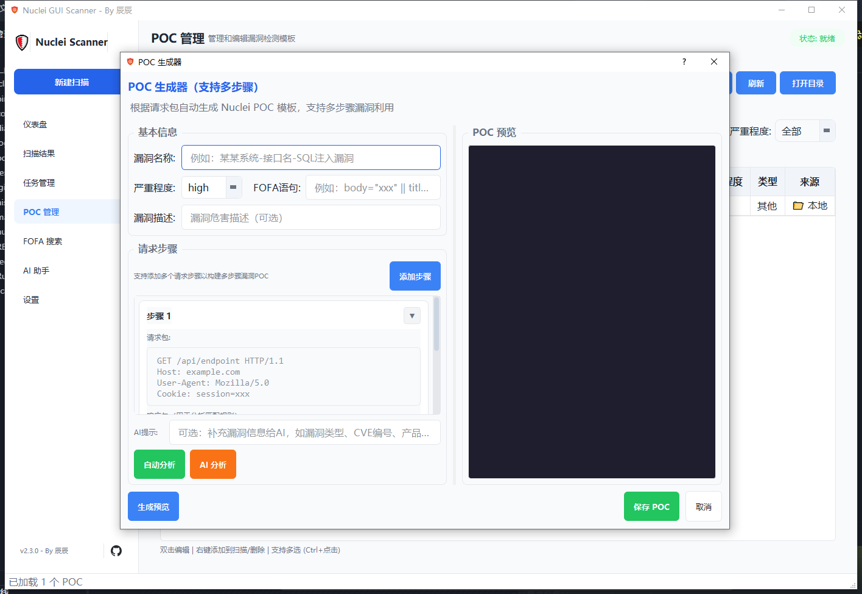Select 任务管理 in the sidebar

tap(38, 182)
